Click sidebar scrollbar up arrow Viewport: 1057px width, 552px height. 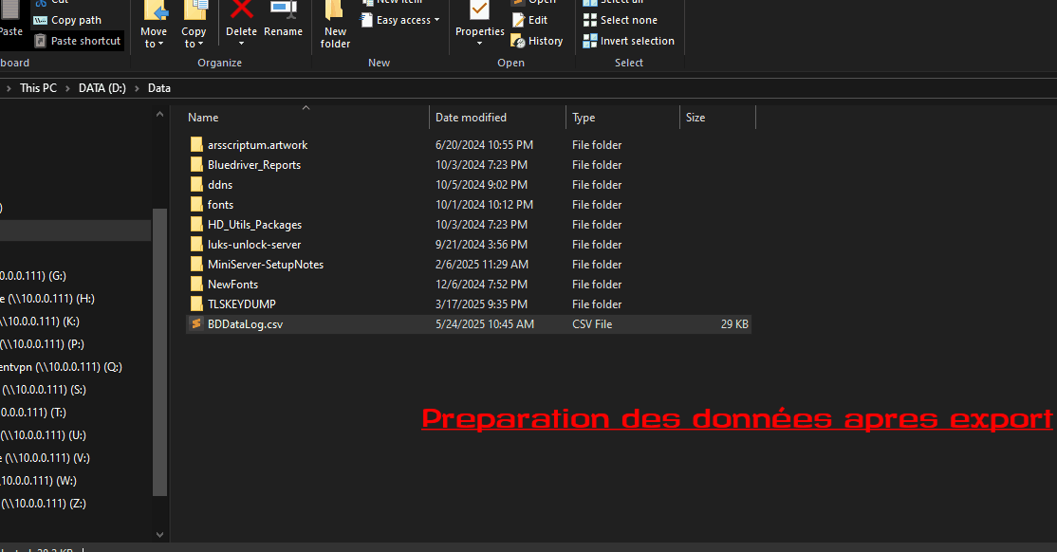click(x=159, y=115)
